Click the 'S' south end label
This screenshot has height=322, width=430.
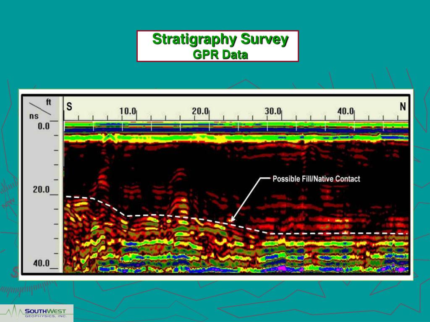point(69,107)
